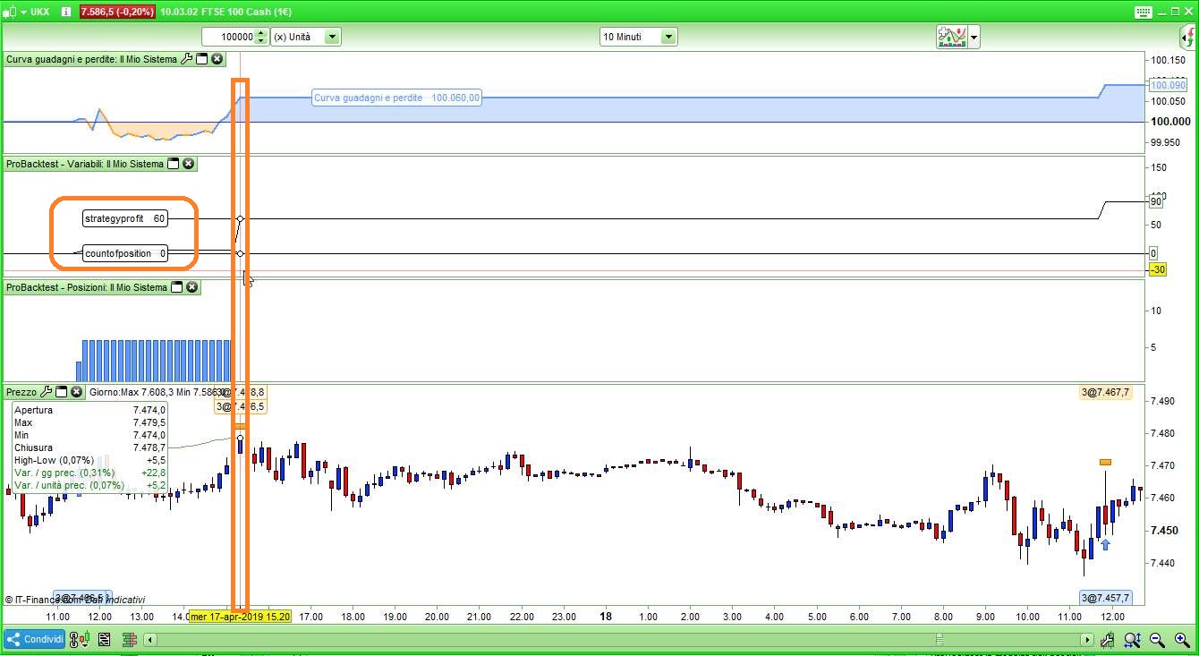Click the chart style candlestick icon
Screen dimensions: 1199x656
pyautogui.click(x=81, y=640)
